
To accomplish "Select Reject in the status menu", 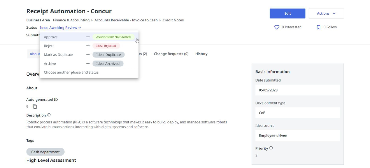I will 89,46.
